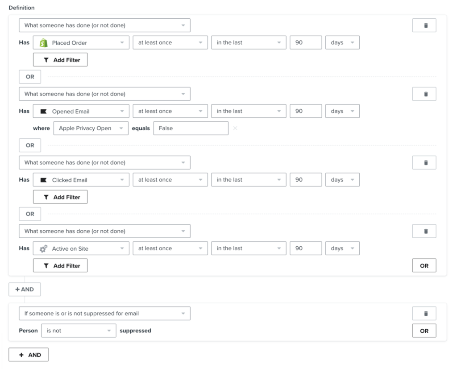457x381 pixels.
Task: Open days unit dropdown for Placed Order
Action: click(x=342, y=42)
